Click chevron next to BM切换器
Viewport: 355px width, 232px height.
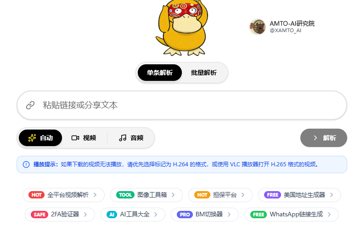click(x=229, y=215)
